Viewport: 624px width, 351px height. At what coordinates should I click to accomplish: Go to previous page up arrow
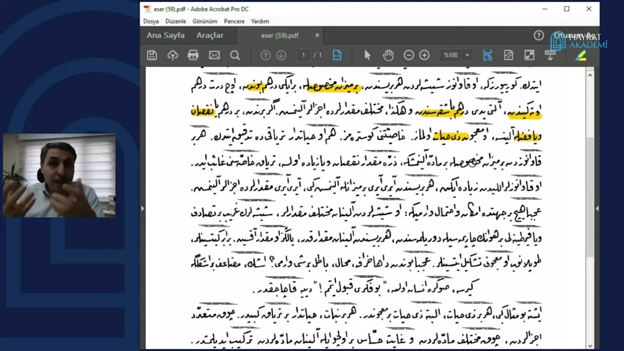tap(266, 55)
